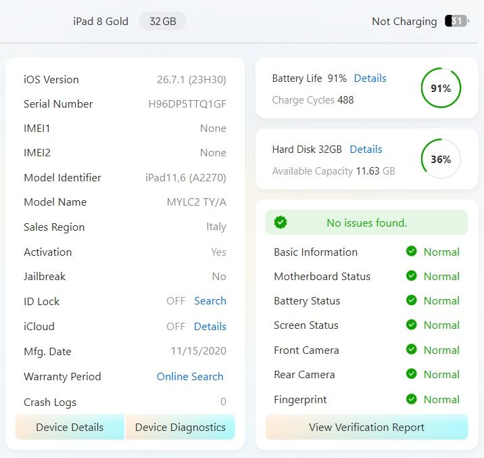
Task: Click the 32 GB storage badge
Action: click(x=163, y=21)
